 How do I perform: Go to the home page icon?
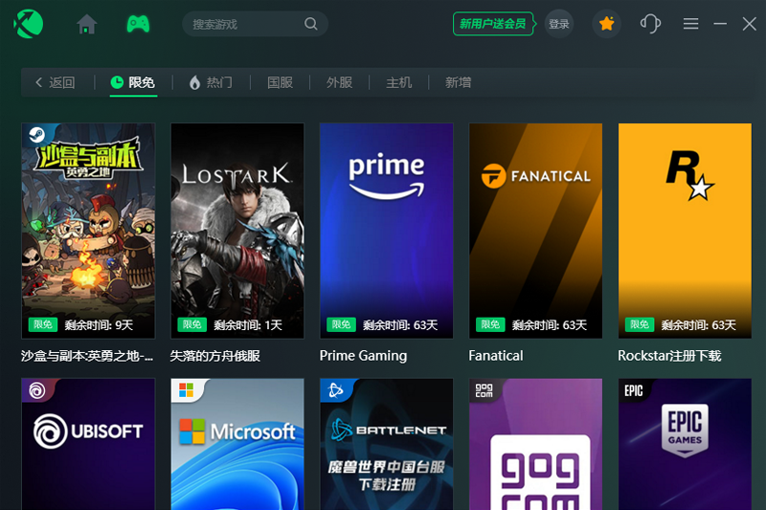(x=86, y=24)
